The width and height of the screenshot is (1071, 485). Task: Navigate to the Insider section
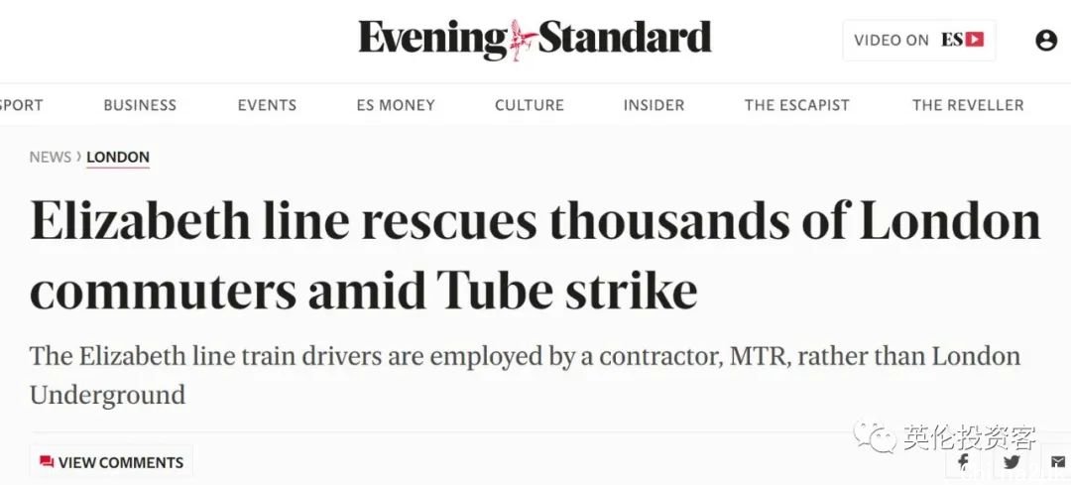pos(654,105)
